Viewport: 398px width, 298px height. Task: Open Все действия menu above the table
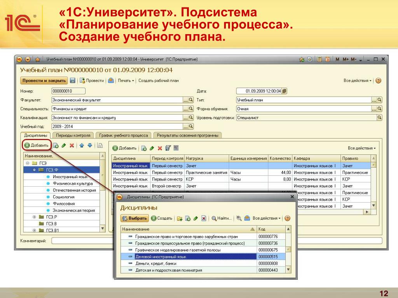click(x=362, y=148)
